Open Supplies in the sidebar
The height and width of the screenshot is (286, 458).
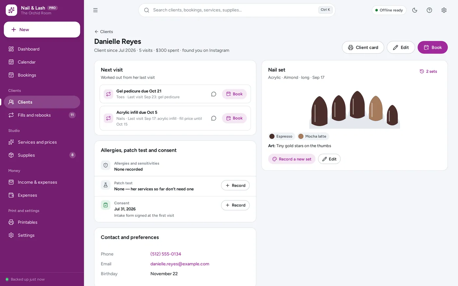point(42,155)
